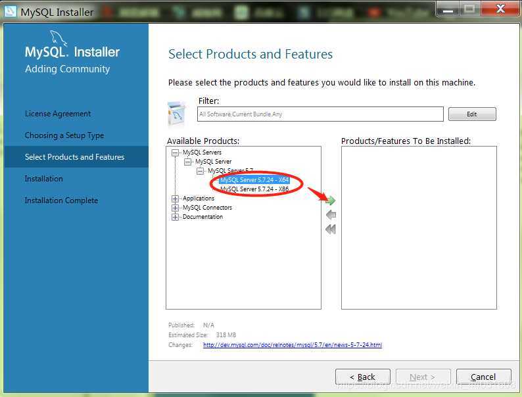Click the Estimated Size 318 MB value
This screenshot has width=522, height=397.
click(225, 335)
